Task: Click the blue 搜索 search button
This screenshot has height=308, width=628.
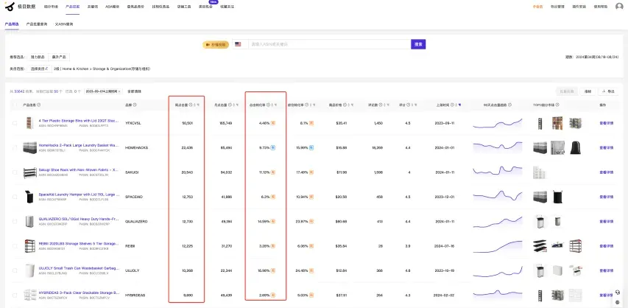Action: coord(418,44)
